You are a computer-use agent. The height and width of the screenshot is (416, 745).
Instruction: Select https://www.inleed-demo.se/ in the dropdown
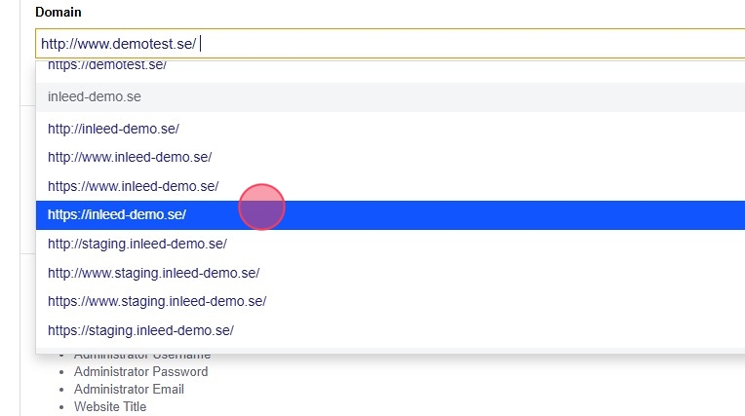tap(133, 186)
